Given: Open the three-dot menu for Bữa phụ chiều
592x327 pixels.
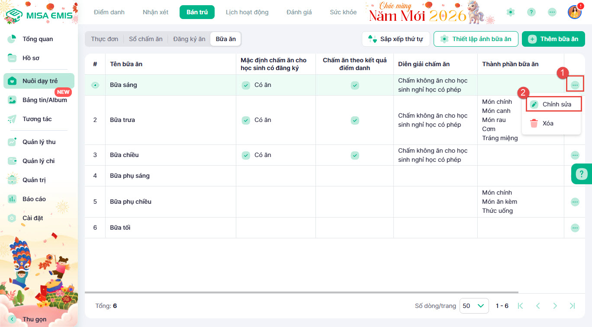Looking at the screenshot, I should point(575,202).
